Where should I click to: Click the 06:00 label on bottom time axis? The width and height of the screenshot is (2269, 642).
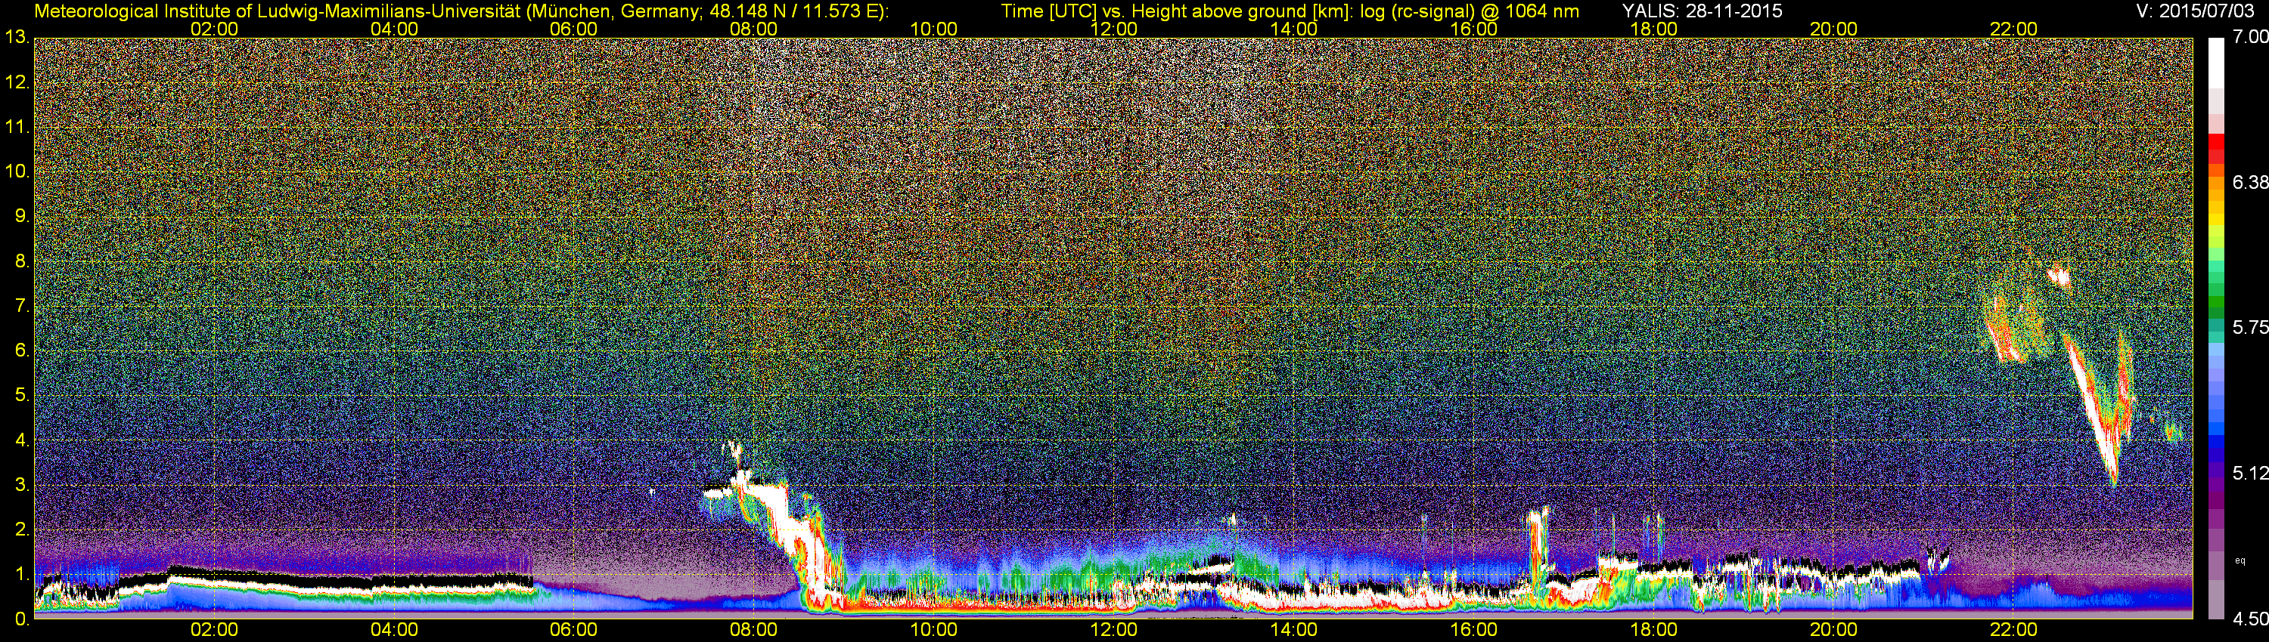(573, 631)
